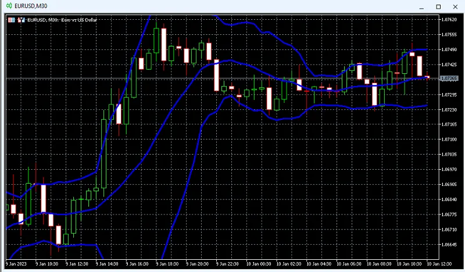Click the '9 Jan 20:30' time axis label
The image size is (465, 272).
(197, 264)
